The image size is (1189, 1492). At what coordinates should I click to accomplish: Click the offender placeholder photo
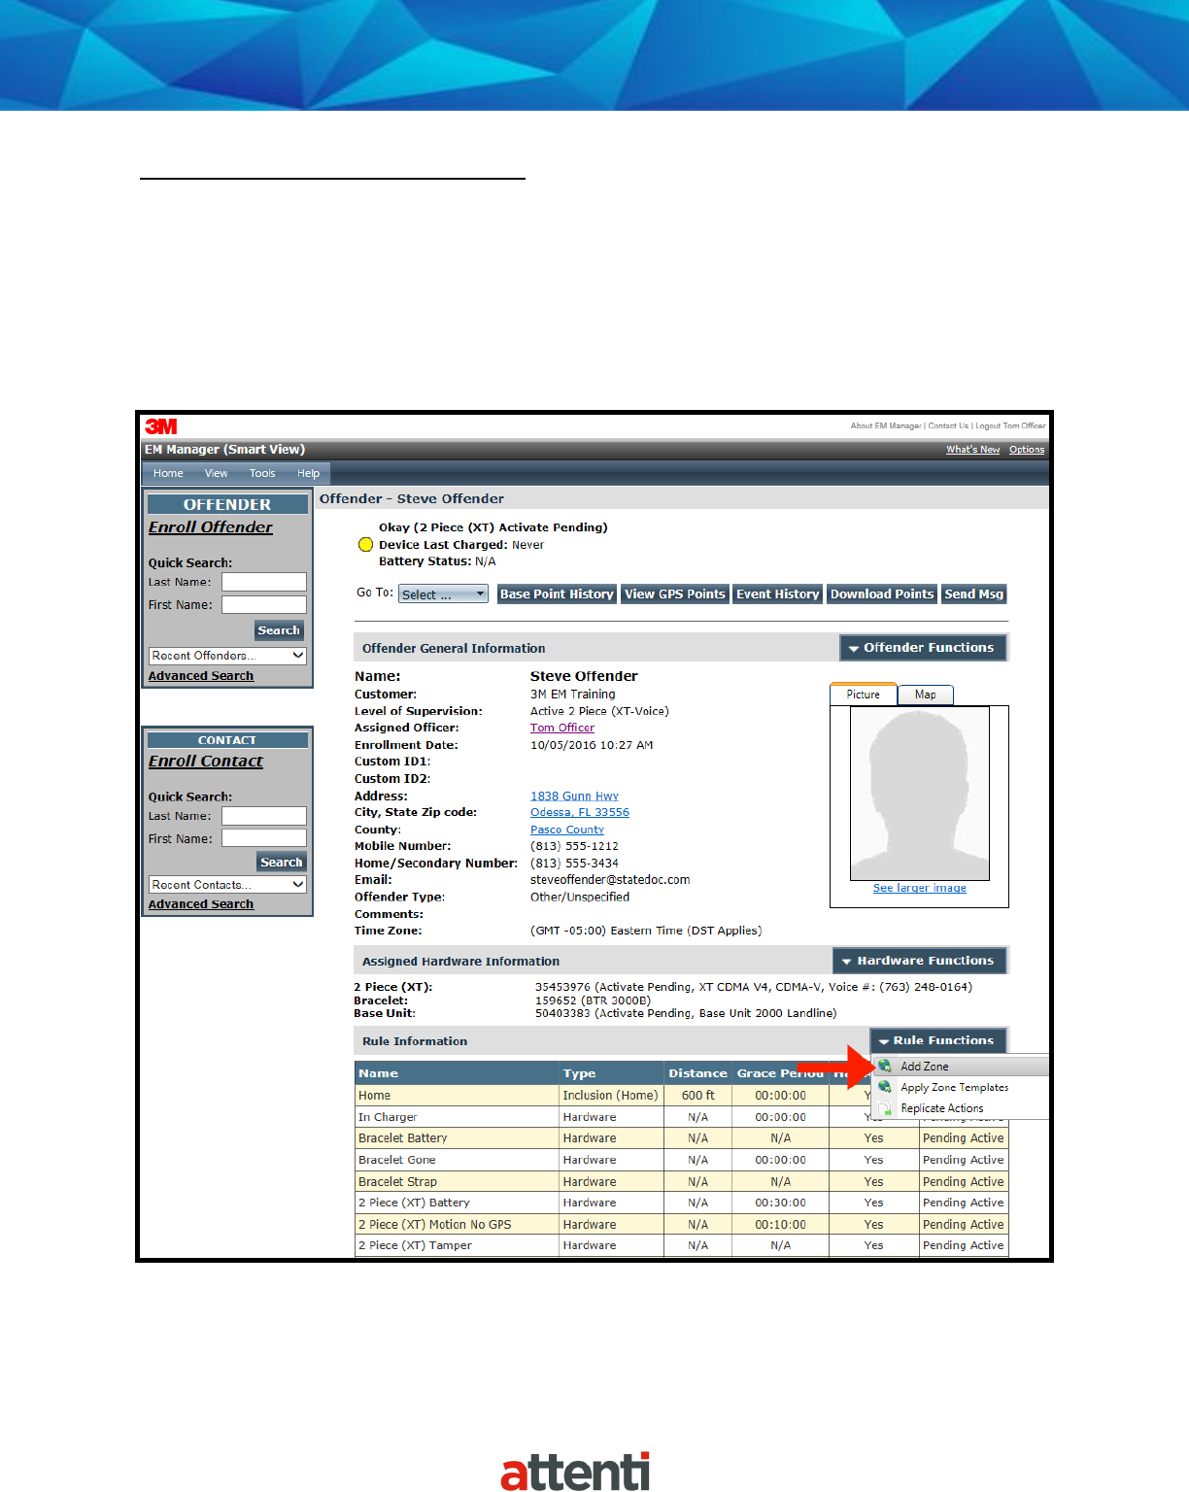[919, 794]
